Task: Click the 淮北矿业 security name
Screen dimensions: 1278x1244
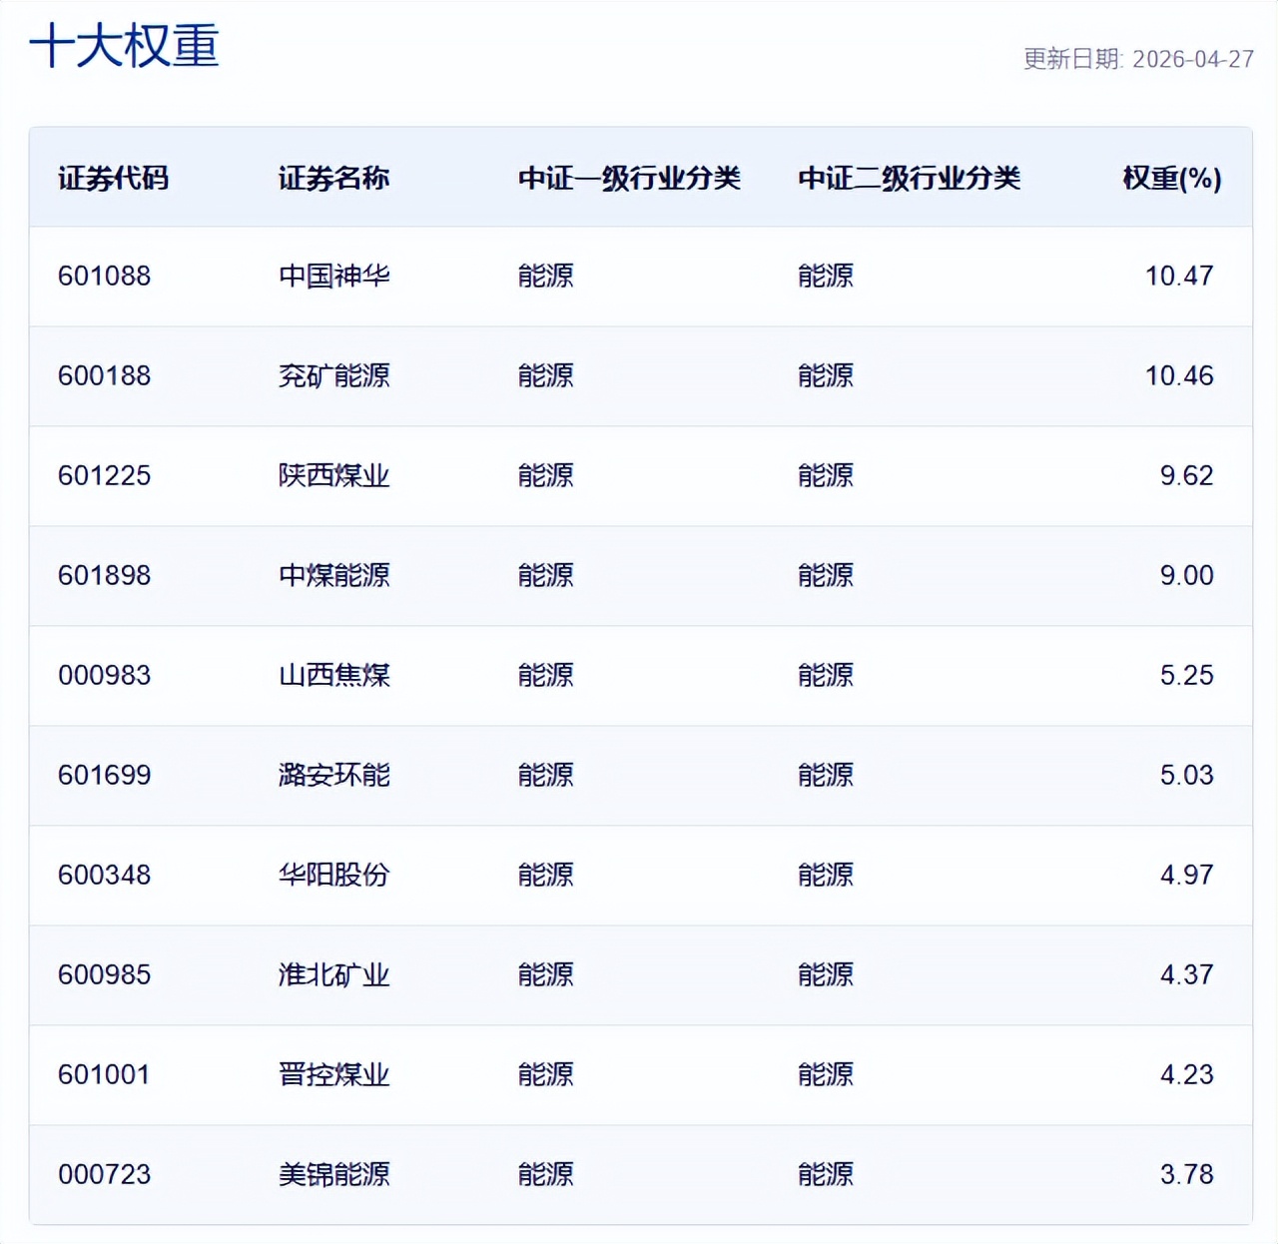Action: pyautogui.click(x=333, y=974)
